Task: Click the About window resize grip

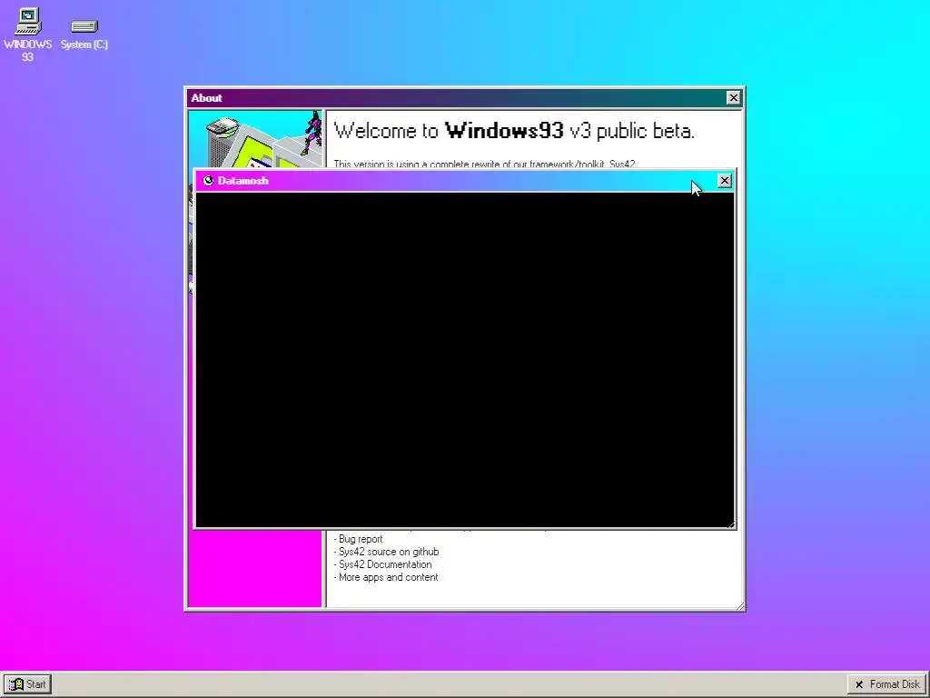Action: click(739, 605)
